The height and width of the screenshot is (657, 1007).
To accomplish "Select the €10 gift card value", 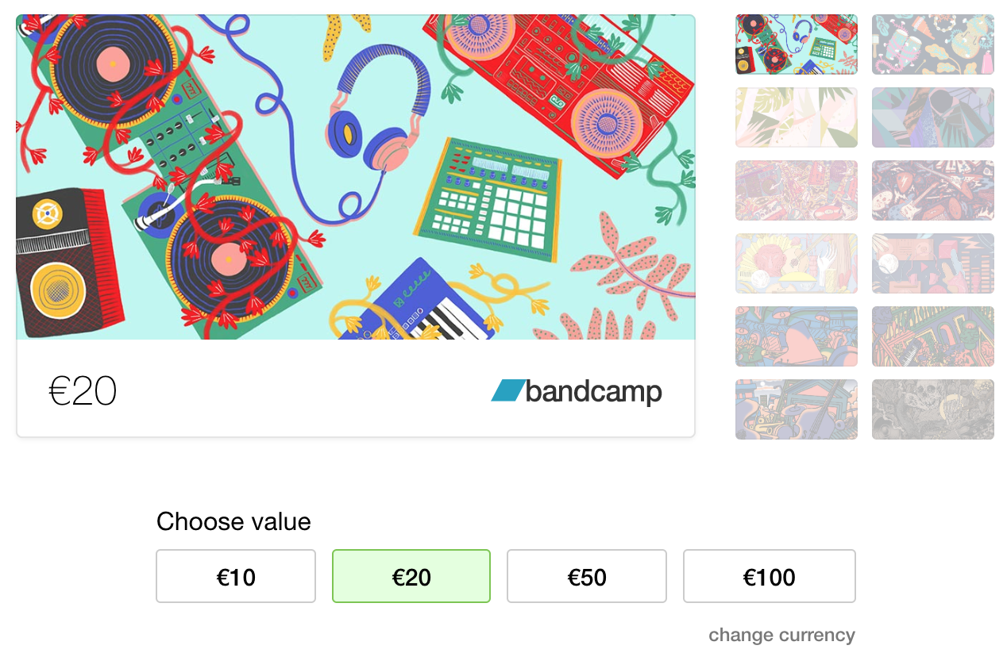I will tap(236, 576).
